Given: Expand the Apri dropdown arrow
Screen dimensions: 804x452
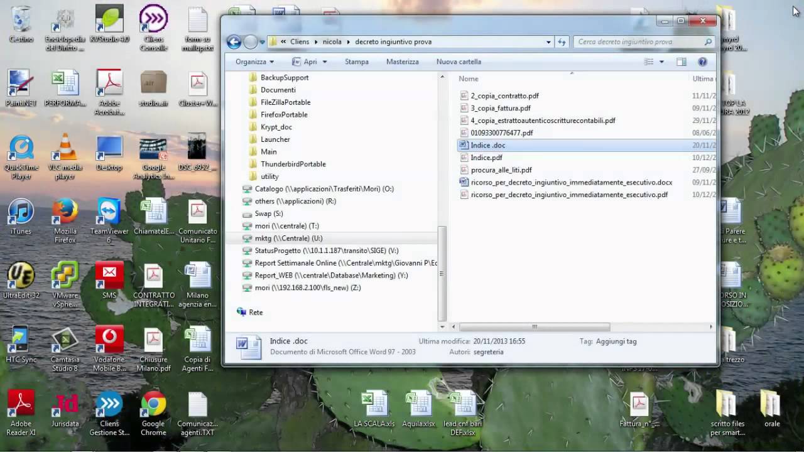Looking at the screenshot, I should (x=324, y=62).
